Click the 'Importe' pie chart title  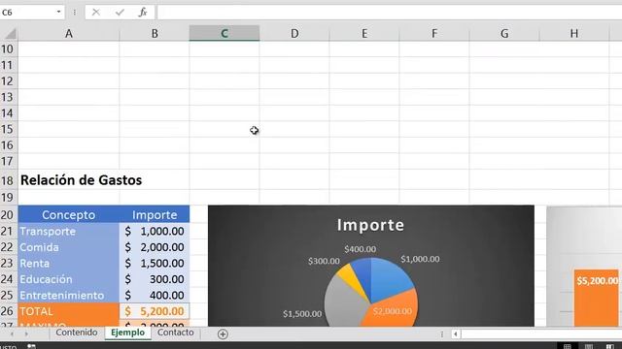(370, 225)
